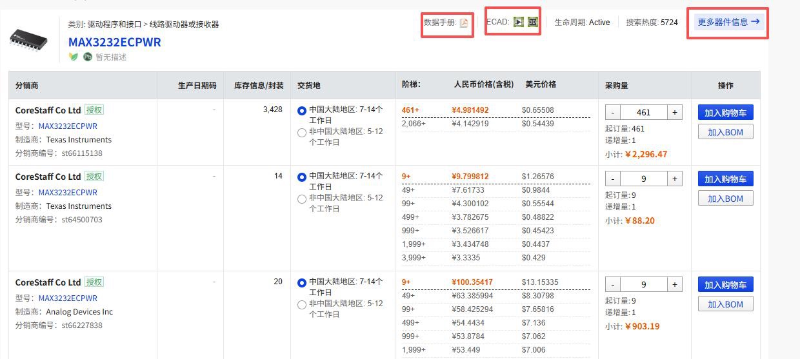Screen dimensions: 800x359
Task: Click plus stepper in ¥88.20 subtotal row
Action: (x=675, y=179)
